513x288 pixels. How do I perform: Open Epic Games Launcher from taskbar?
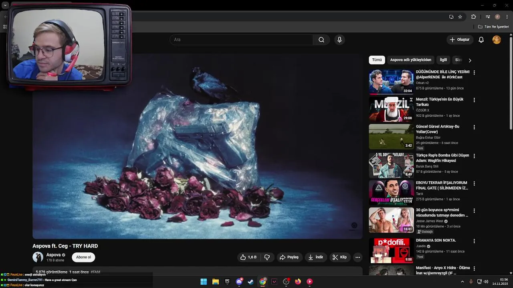(x=227, y=282)
